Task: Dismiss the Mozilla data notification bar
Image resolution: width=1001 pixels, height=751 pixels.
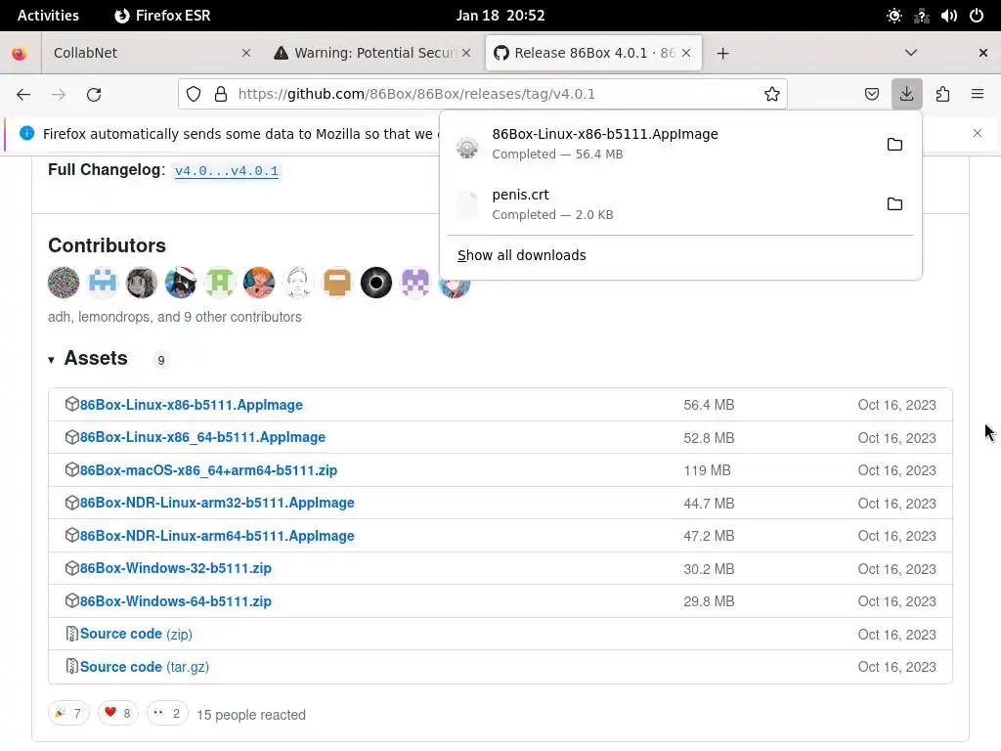Action: [x=978, y=133]
